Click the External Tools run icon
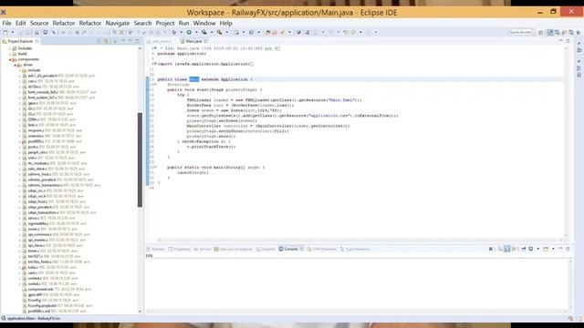 pos(219,33)
